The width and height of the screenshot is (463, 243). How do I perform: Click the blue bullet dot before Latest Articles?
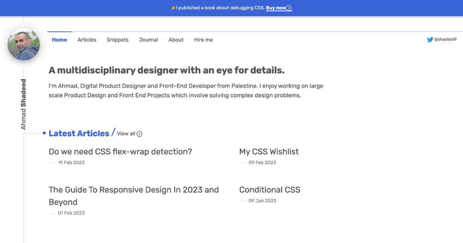coord(44,133)
